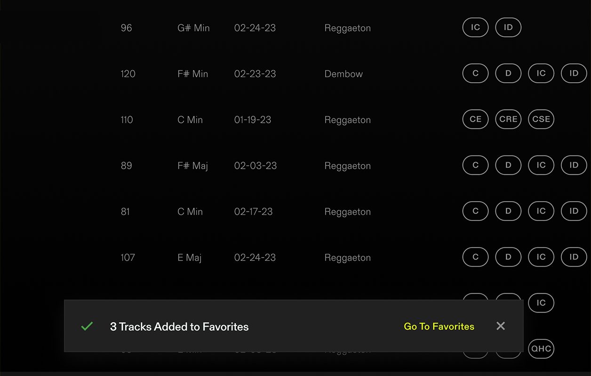Click the ID badge on the 89 BPM track
Viewport: 591px width, 376px height.
tap(574, 165)
